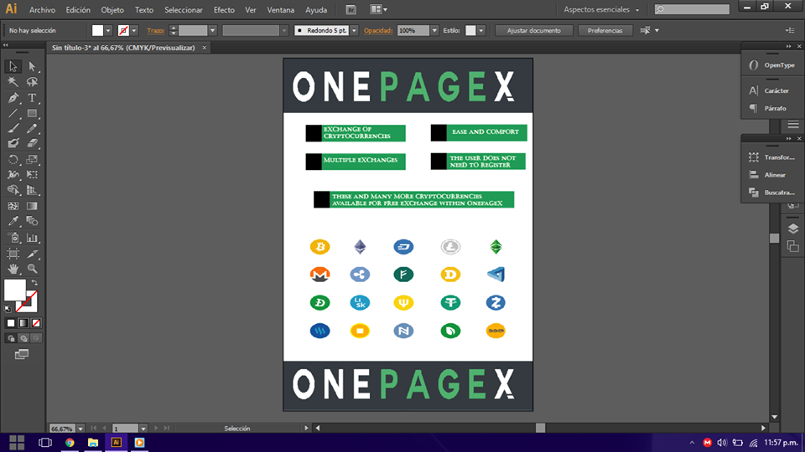The image size is (805, 452).
Task: Open the Carácter panel
Action: [x=769, y=90]
